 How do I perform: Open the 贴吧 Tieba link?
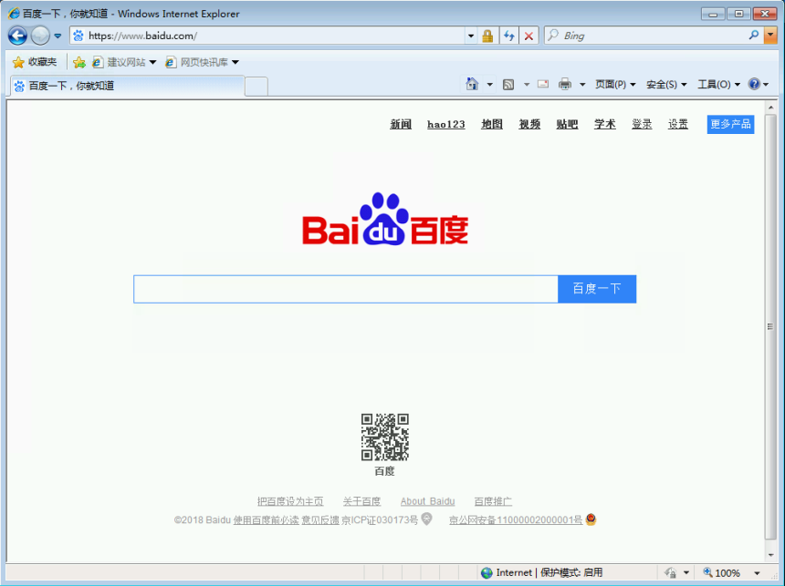[567, 124]
